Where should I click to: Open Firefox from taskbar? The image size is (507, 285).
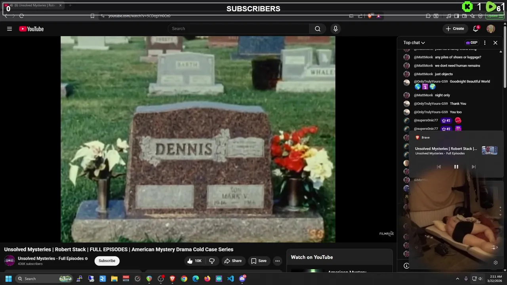(207, 279)
